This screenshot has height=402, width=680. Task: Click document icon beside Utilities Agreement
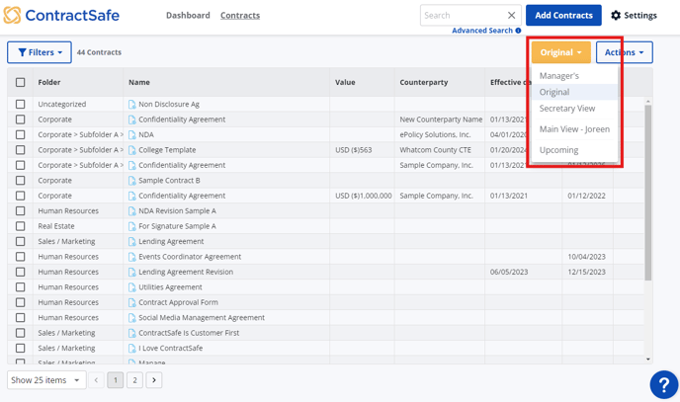click(x=131, y=287)
